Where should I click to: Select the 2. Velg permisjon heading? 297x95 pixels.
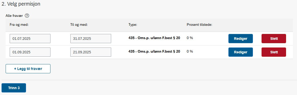tap(21, 4)
